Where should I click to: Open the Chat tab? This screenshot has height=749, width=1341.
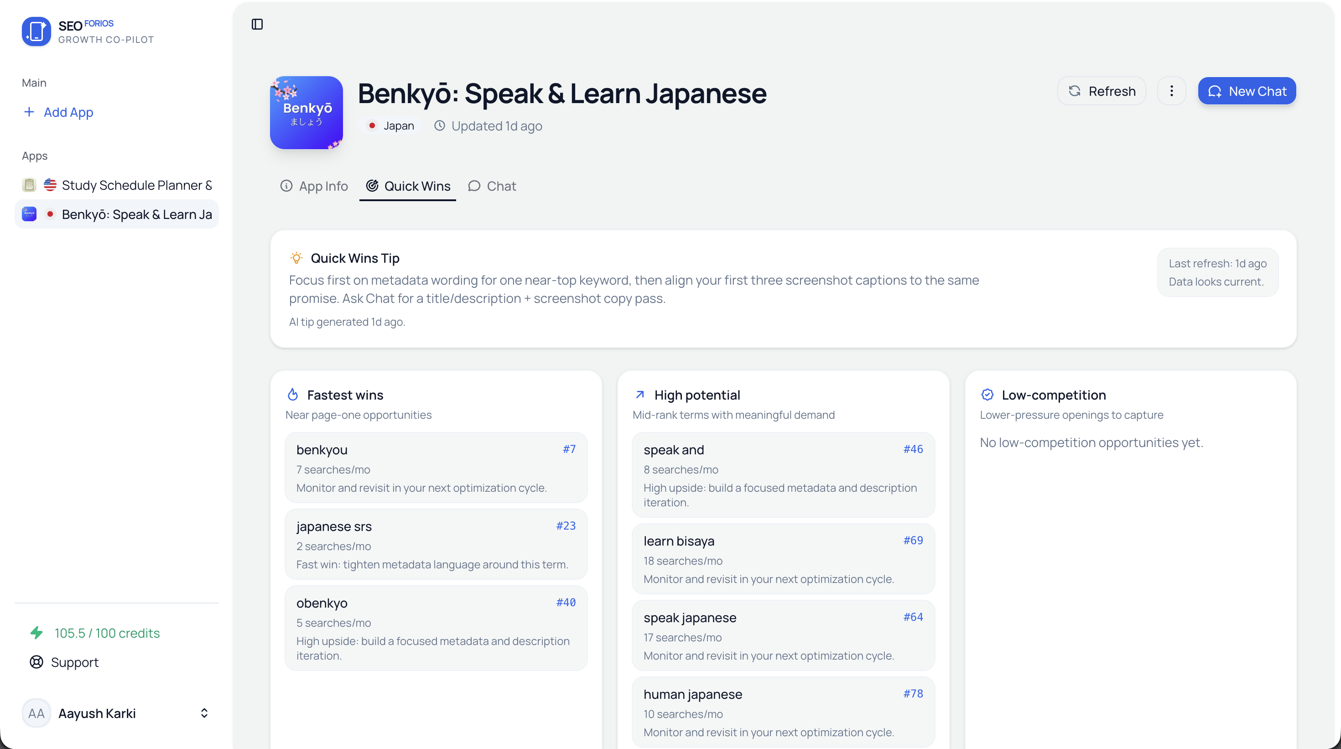[492, 187]
